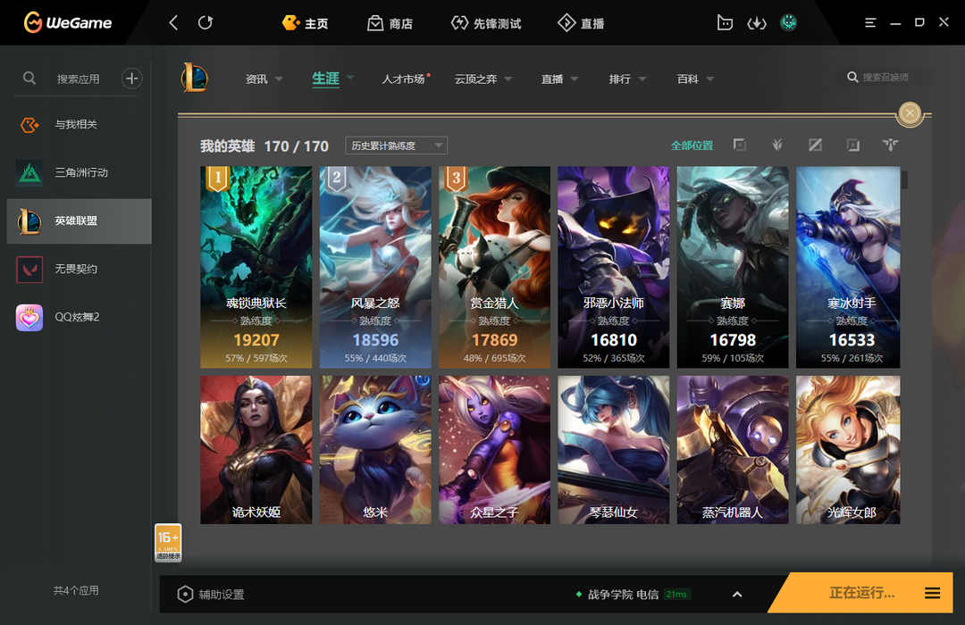The image size is (965, 625).
Task: Open the 寒冰射手 hero card
Action: [848, 267]
